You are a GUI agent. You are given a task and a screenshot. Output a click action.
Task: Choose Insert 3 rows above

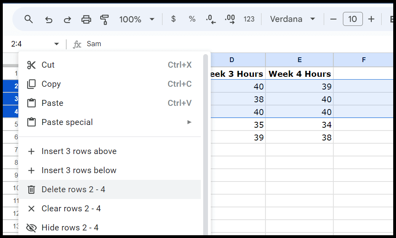(79, 151)
